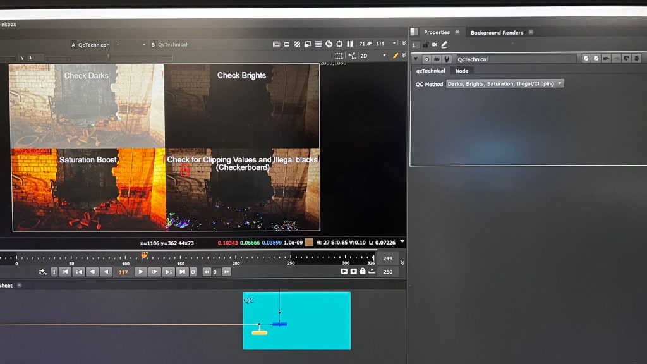
Task: Skip forward by frame increment
Action: click(227, 272)
